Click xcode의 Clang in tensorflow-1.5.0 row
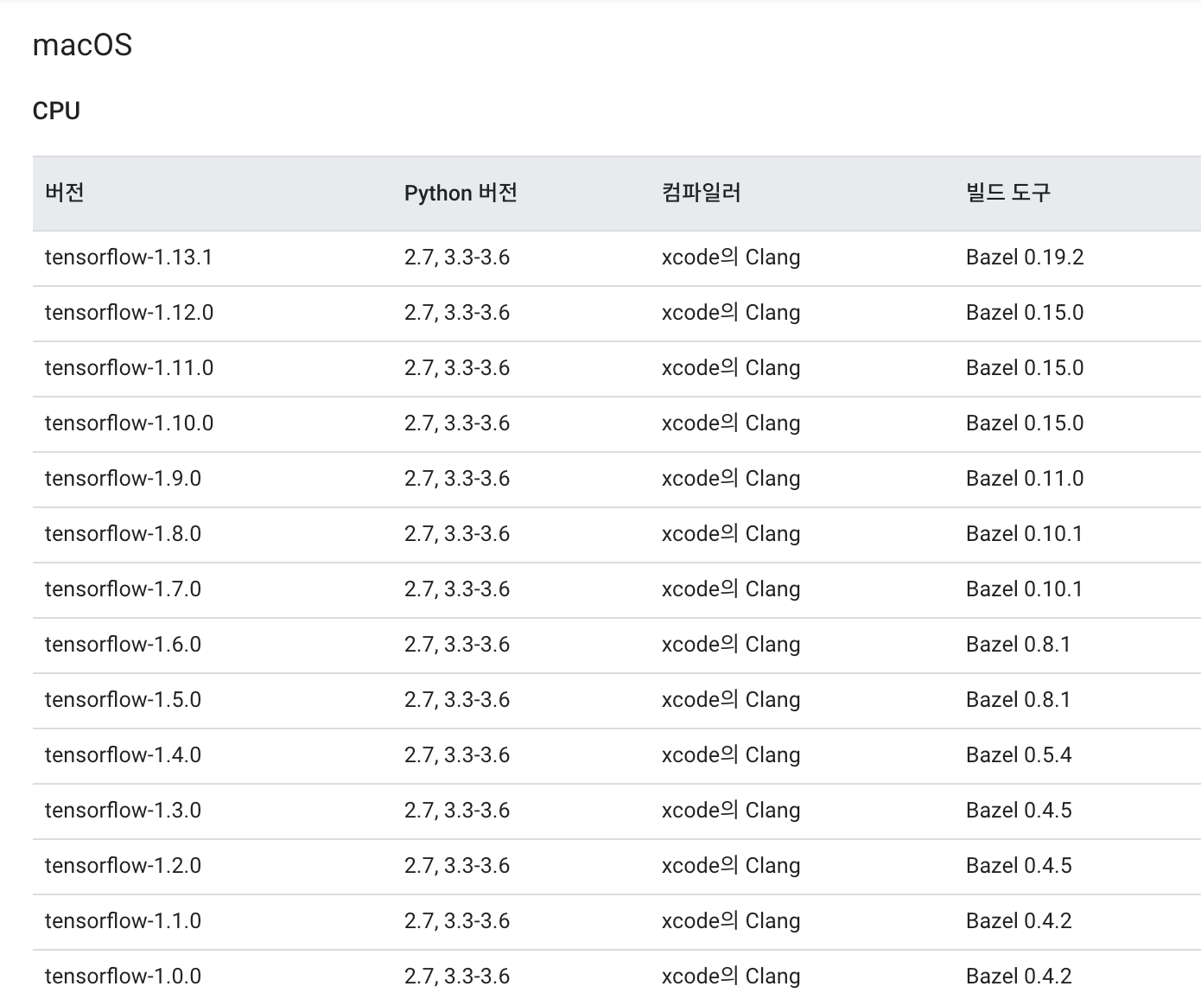 coord(731,700)
